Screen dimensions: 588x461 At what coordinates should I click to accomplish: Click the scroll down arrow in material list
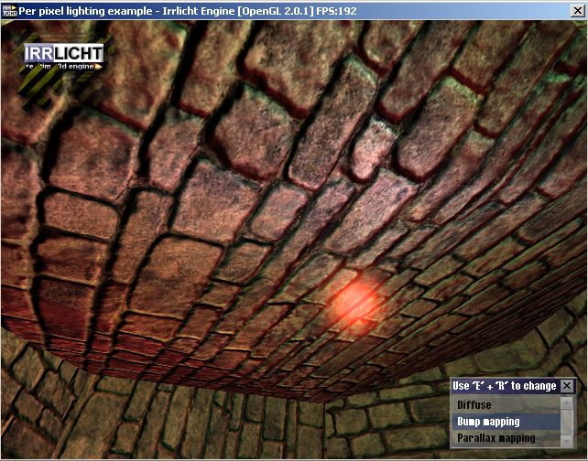(567, 441)
